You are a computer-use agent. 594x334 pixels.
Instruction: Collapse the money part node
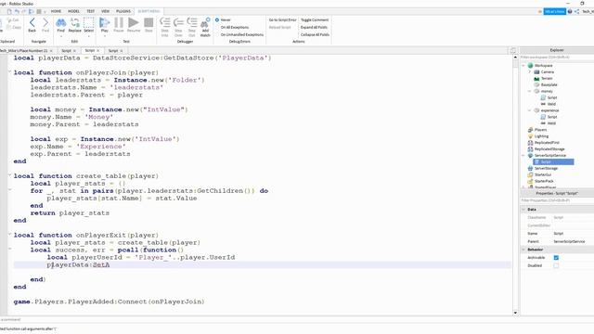point(530,91)
